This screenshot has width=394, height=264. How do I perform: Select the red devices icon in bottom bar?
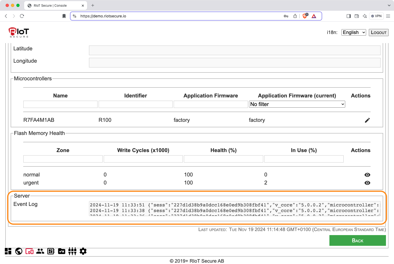click(x=29, y=251)
